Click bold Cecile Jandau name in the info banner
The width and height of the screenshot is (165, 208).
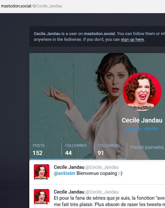(47, 34)
